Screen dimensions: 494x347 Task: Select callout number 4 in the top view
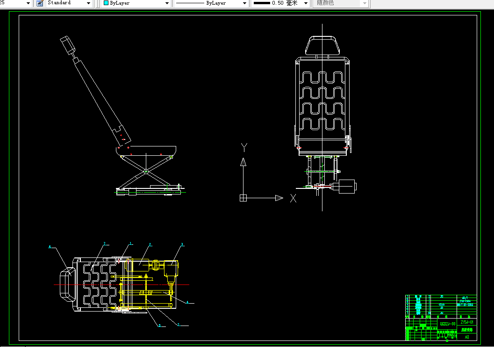coord(187,302)
